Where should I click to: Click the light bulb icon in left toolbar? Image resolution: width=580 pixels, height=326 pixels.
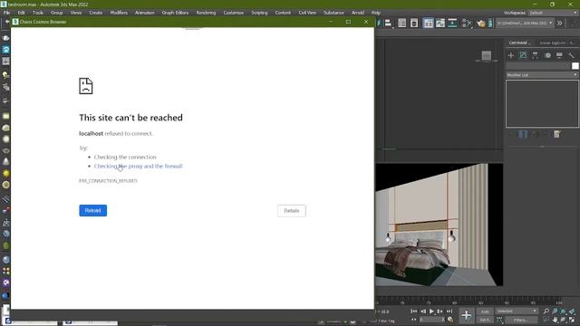pos(5,75)
